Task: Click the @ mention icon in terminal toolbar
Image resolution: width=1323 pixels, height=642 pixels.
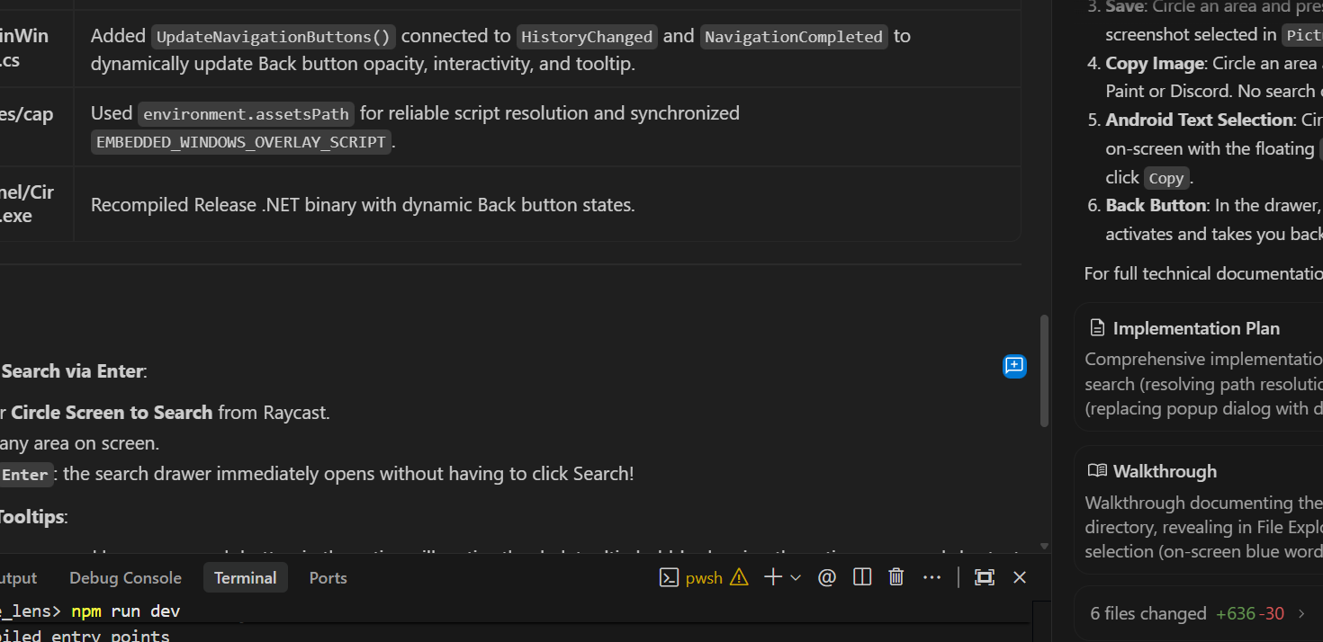Action: coord(827,577)
